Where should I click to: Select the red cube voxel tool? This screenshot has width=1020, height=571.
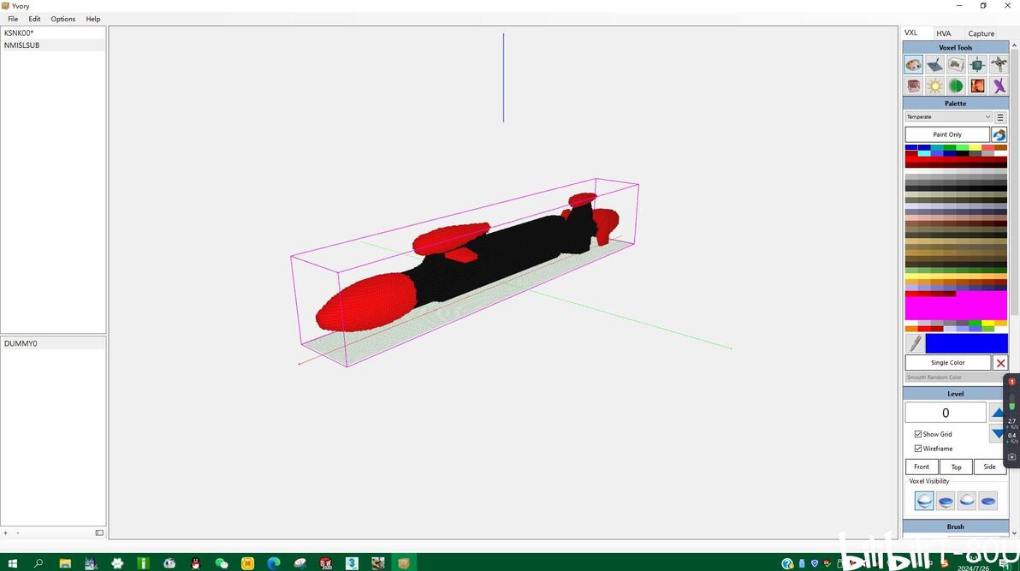click(x=913, y=86)
